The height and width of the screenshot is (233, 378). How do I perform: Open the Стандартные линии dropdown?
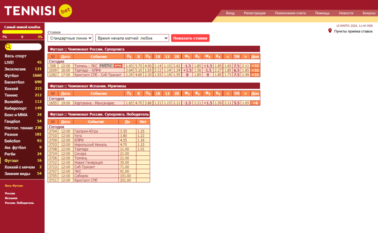[70, 38]
